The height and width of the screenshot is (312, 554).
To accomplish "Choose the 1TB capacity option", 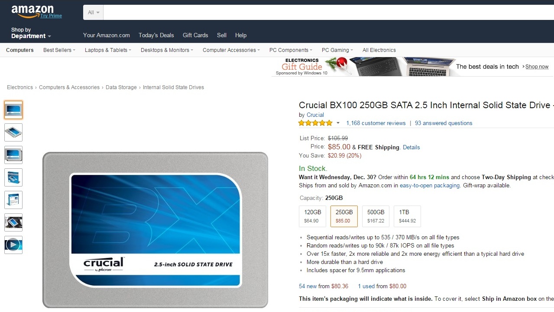I will click(x=407, y=216).
